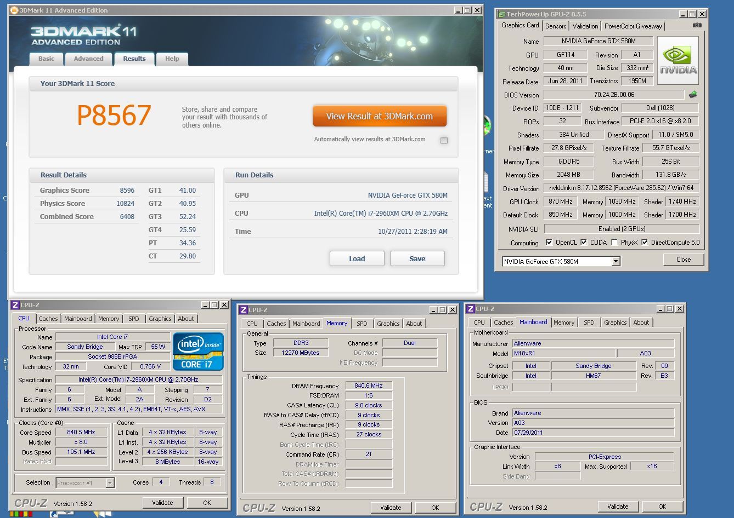Open the Help tab in 3DMark
This screenshot has height=518, width=734.
tap(172, 59)
